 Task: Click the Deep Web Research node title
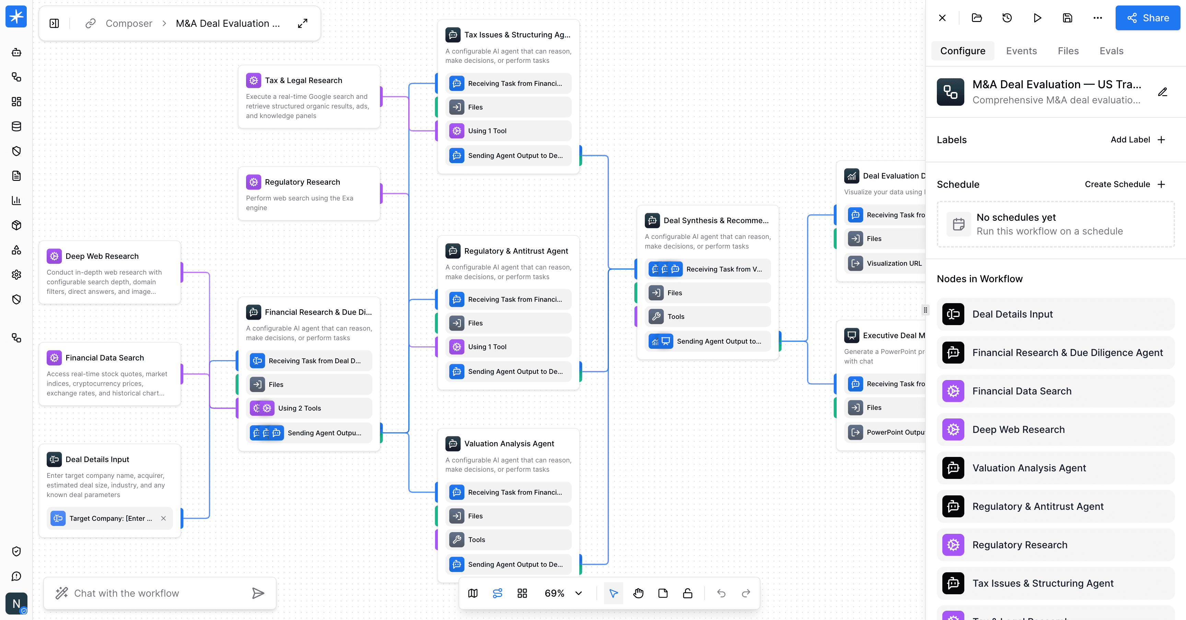[102, 256]
